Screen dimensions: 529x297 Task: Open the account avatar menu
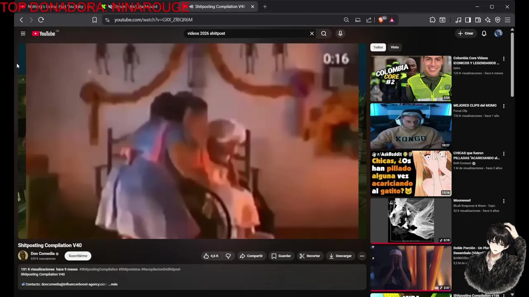(x=498, y=33)
